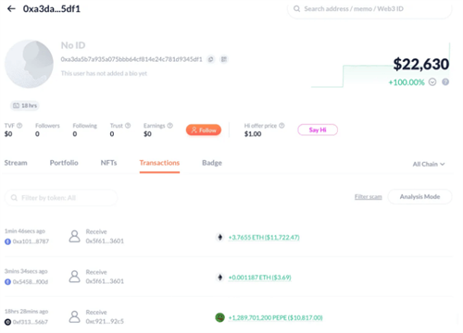The height and width of the screenshot is (333, 463).
Task: Click the Filter scam link
Action: pos(369,197)
